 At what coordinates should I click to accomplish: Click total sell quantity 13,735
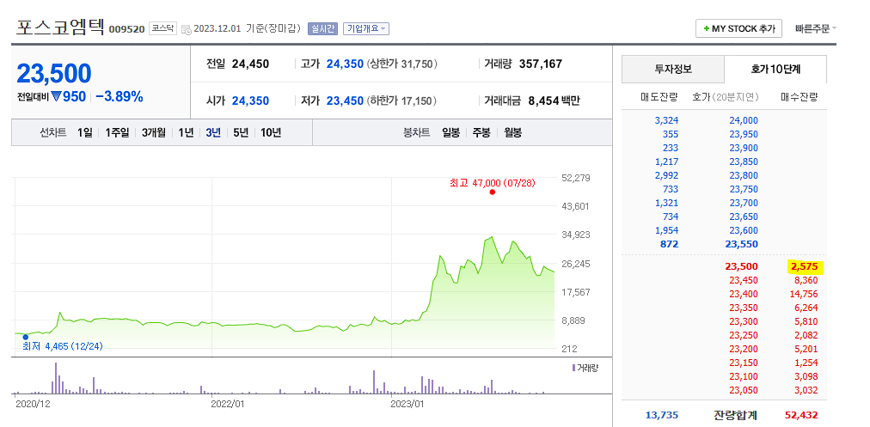(662, 415)
